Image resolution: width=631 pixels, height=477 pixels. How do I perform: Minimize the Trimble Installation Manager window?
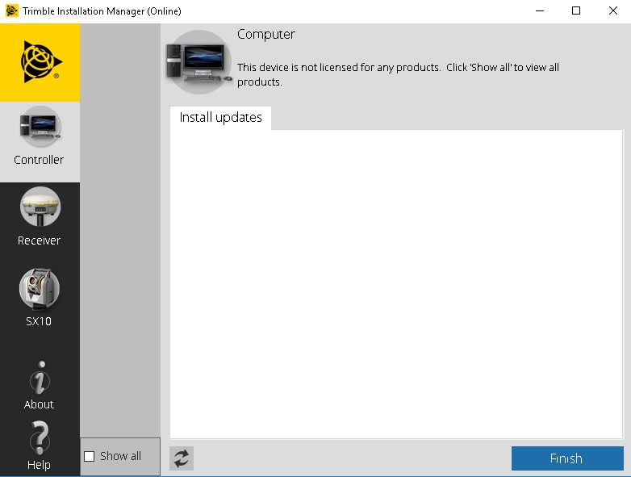(x=540, y=10)
